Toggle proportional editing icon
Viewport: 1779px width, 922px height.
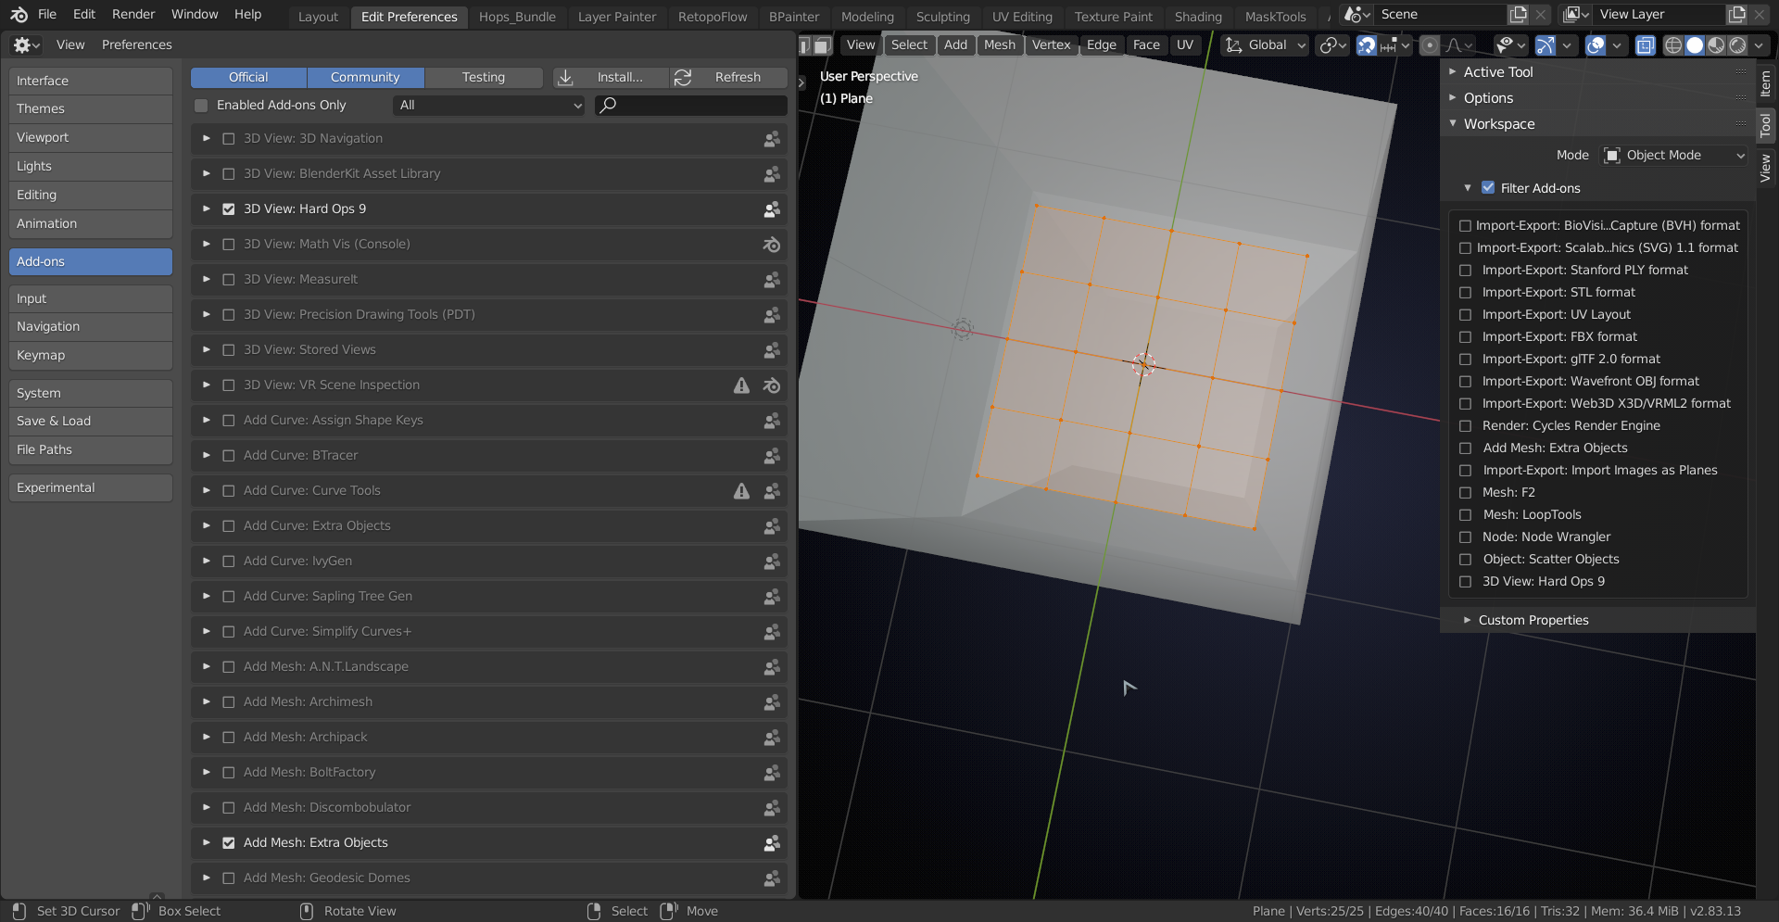point(1430,45)
